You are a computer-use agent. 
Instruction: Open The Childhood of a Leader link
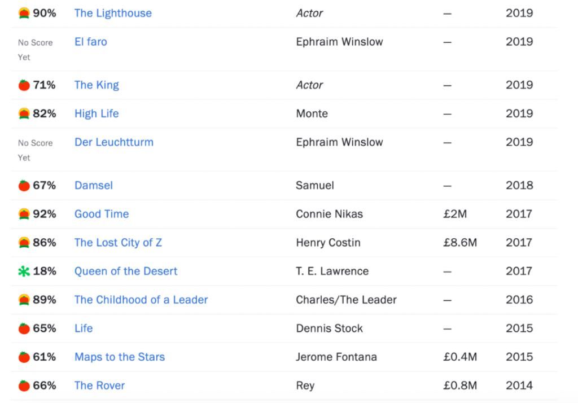141,300
